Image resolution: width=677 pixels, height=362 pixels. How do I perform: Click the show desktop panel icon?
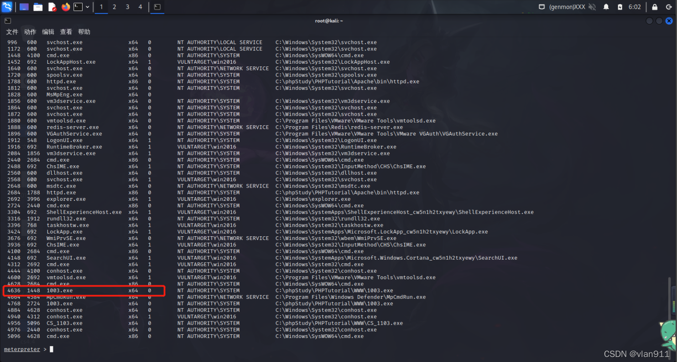pos(24,7)
